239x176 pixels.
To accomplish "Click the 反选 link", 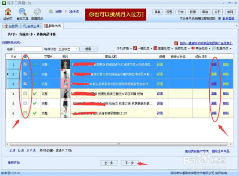I will tap(21, 150).
